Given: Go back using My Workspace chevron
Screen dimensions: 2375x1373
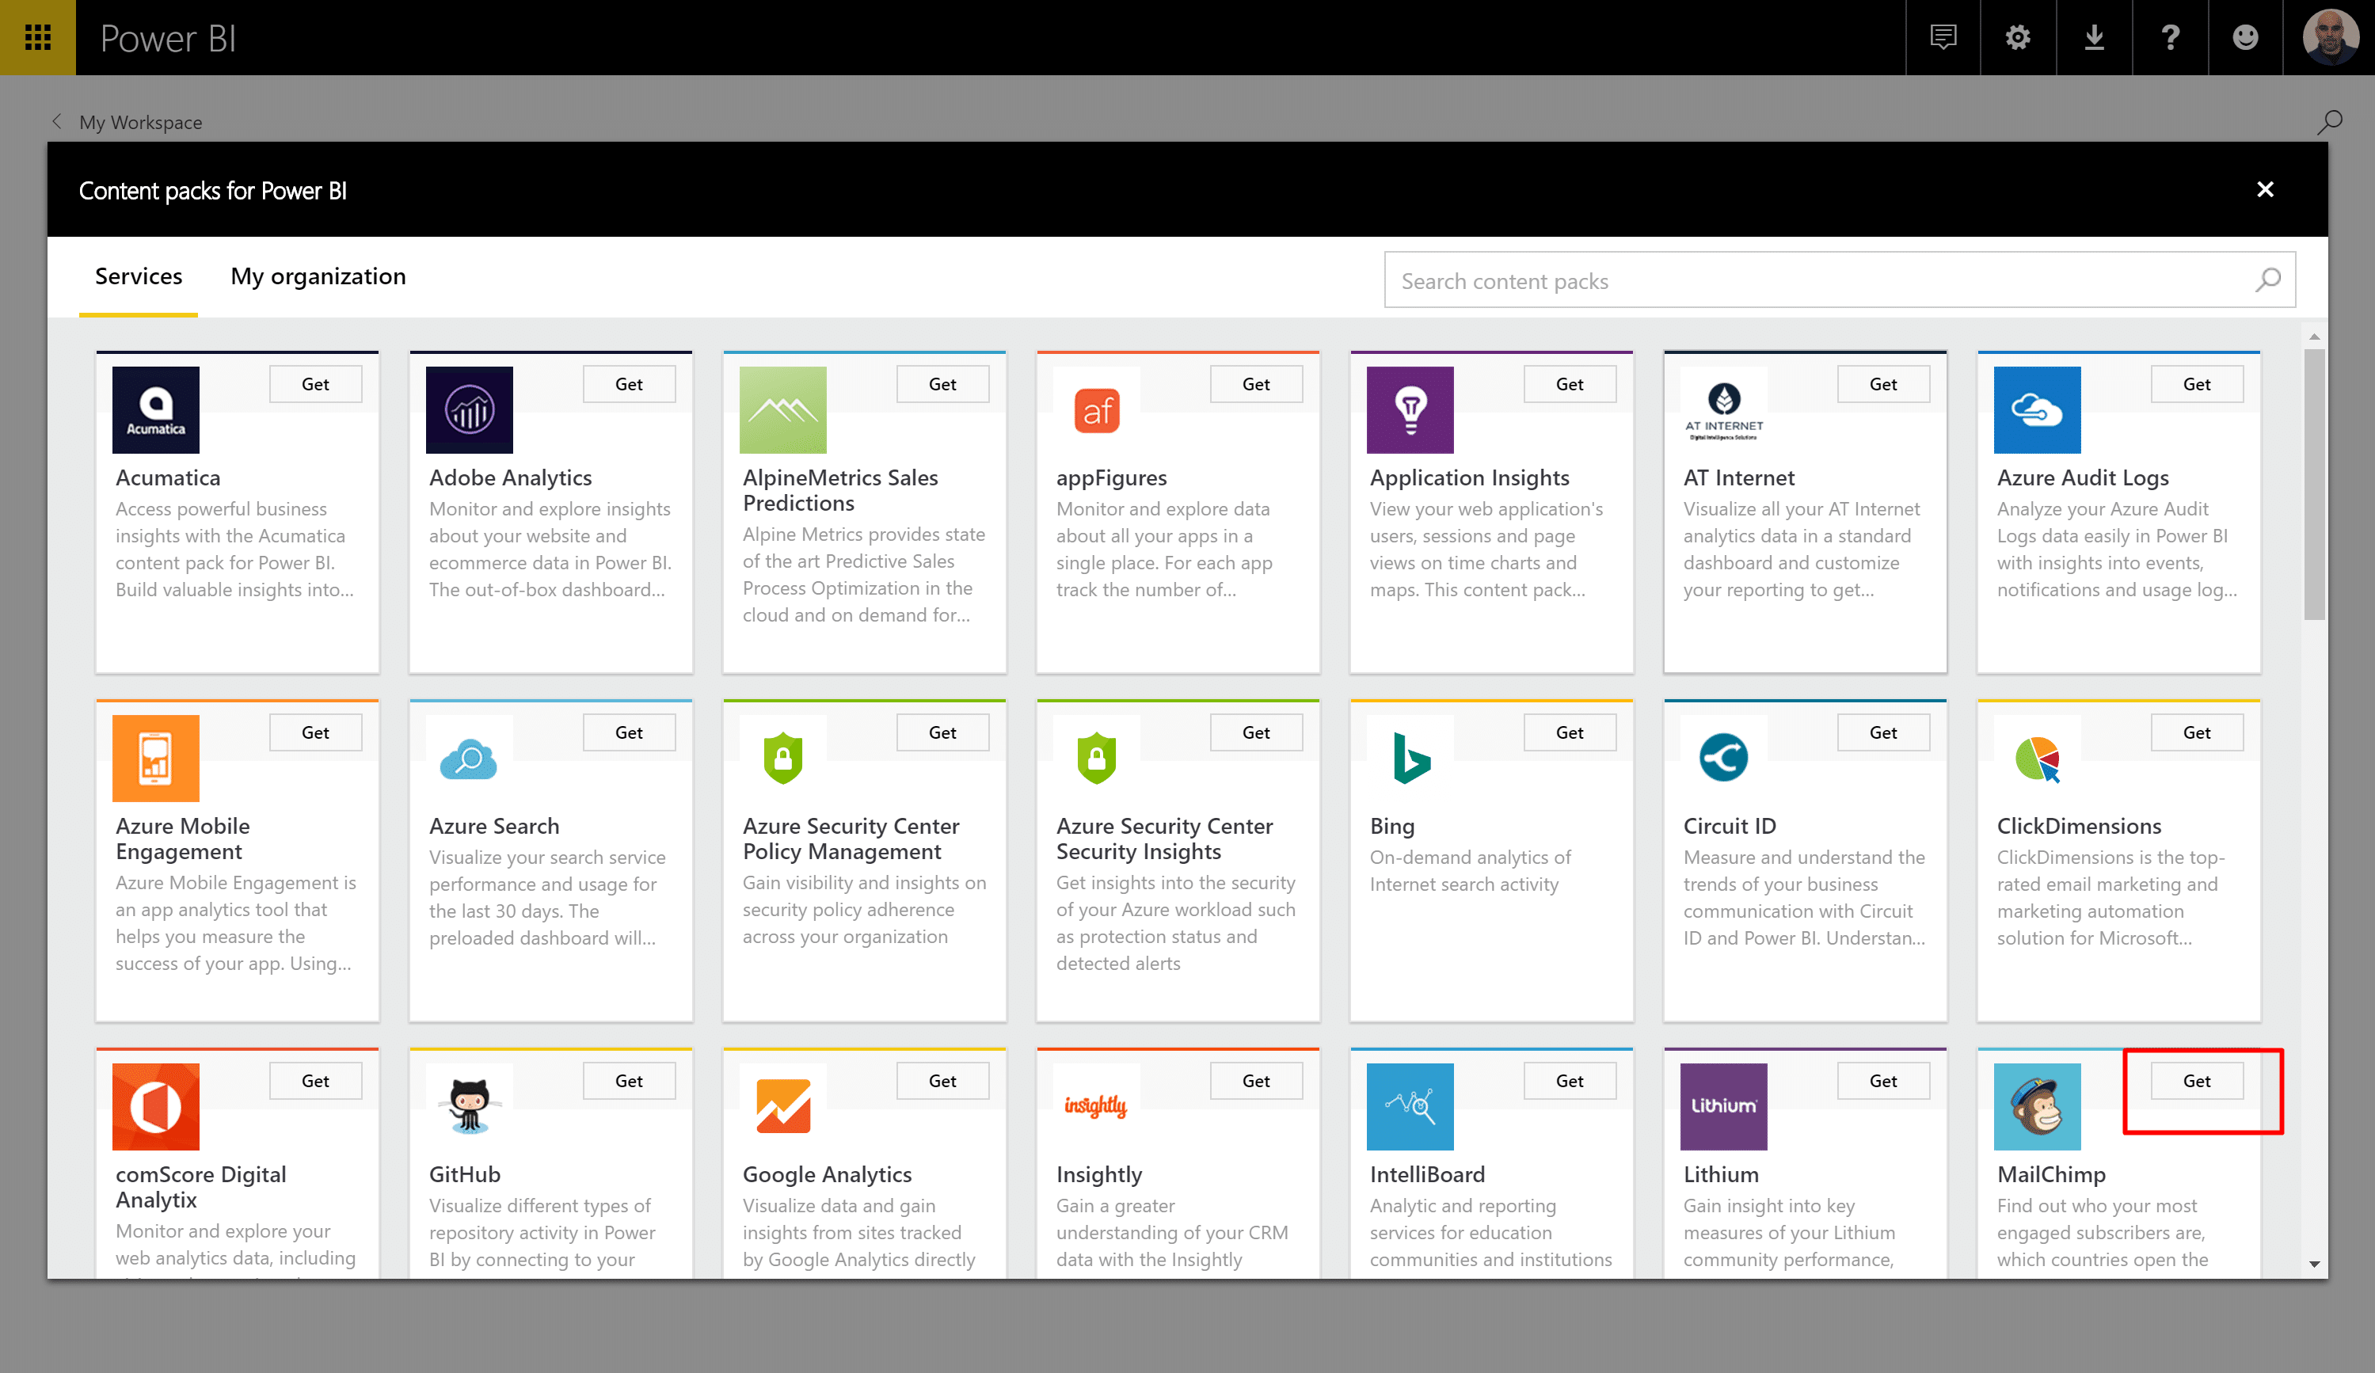Looking at the screenshot, I should pos(58,122).
